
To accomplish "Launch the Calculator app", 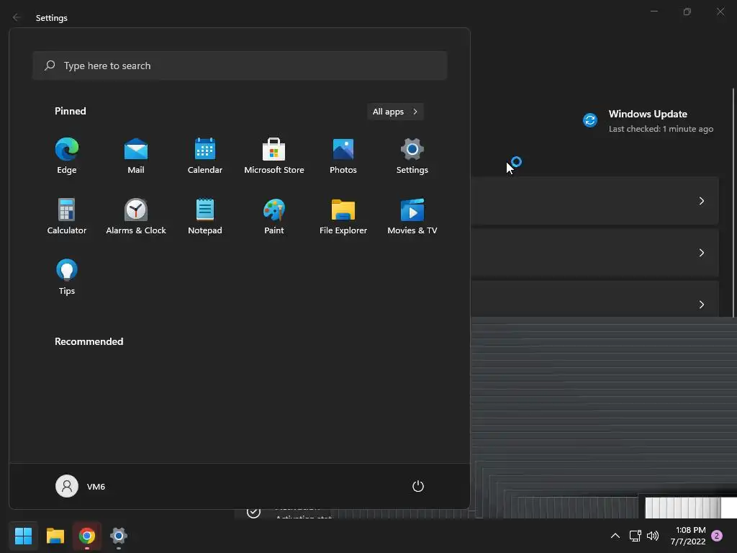I will coord(67,216).
